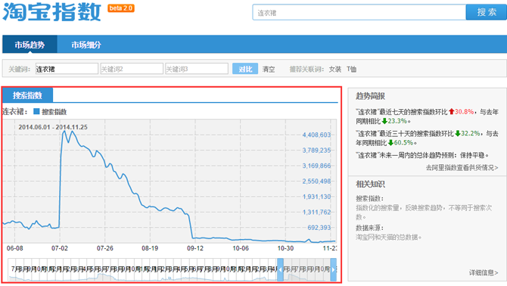Click the green down arrow beside 23.3%
The image size is (507, 286).
pos(384,121)
